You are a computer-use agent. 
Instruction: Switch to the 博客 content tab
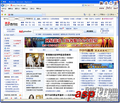(71, 50)
